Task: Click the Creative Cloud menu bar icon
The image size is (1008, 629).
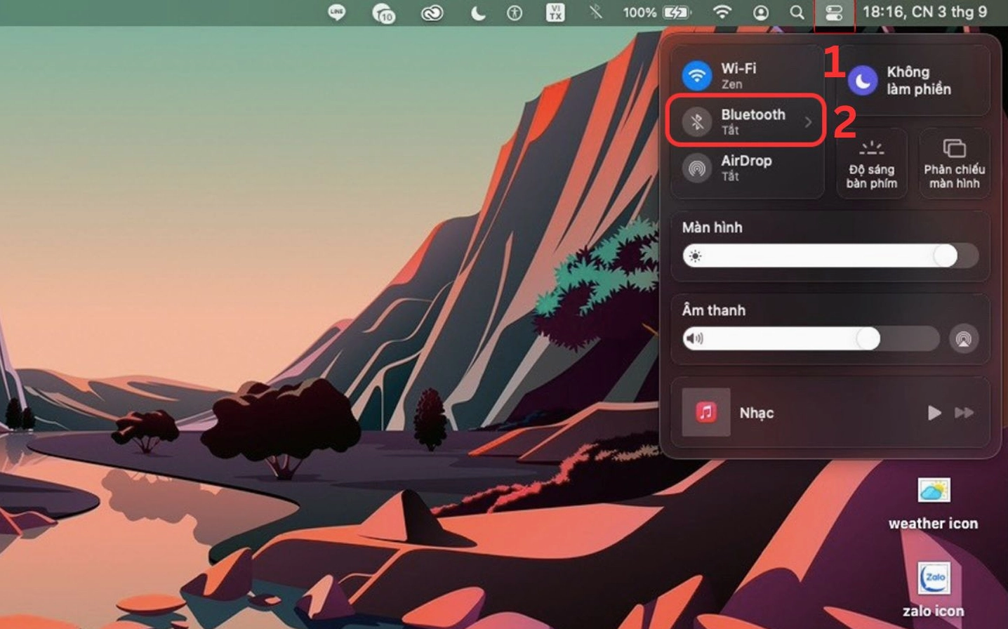Action: click(x=432, y=13)
